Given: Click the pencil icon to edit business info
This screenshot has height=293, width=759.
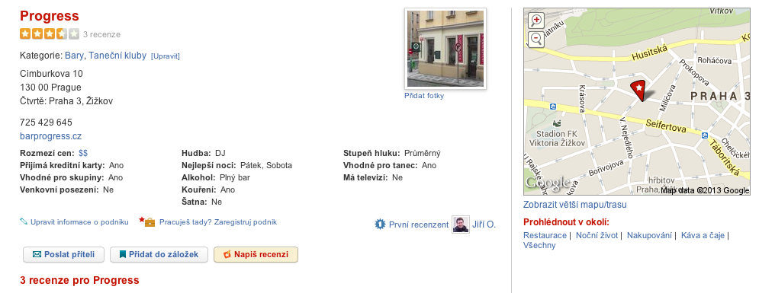Looking at the screenshot, I should point(24,222).
